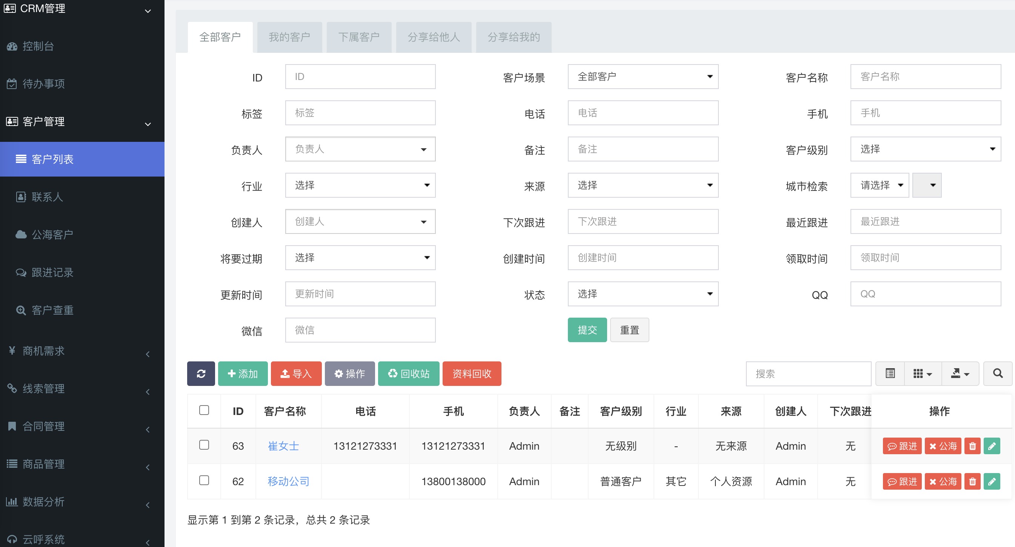Click the refresh icon button above table
The image size is (1015, 547).
tap(201, 373)
